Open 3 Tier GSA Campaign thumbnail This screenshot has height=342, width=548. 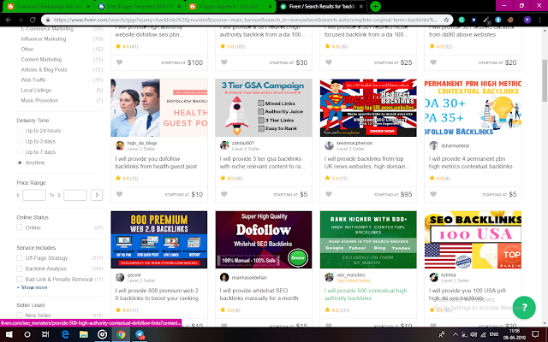pos(264,108)
